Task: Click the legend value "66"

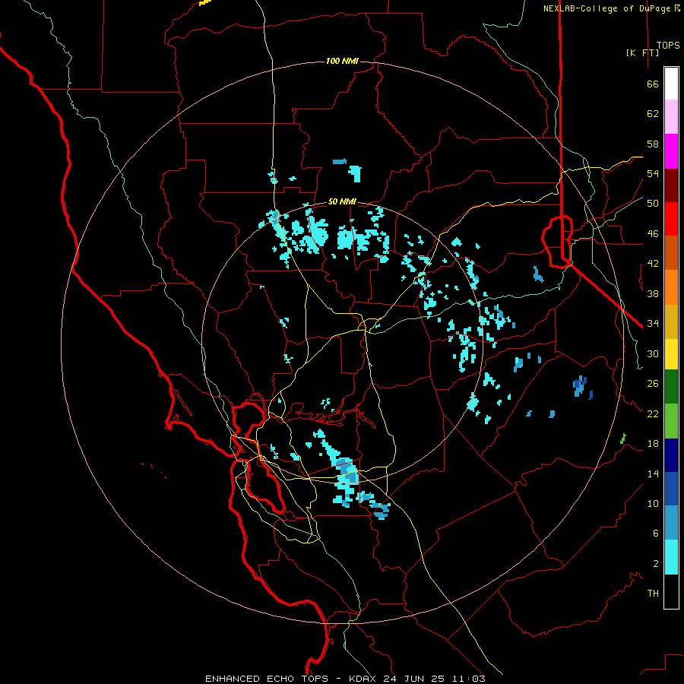Action: pyautogui.click(x=653, y=84)
